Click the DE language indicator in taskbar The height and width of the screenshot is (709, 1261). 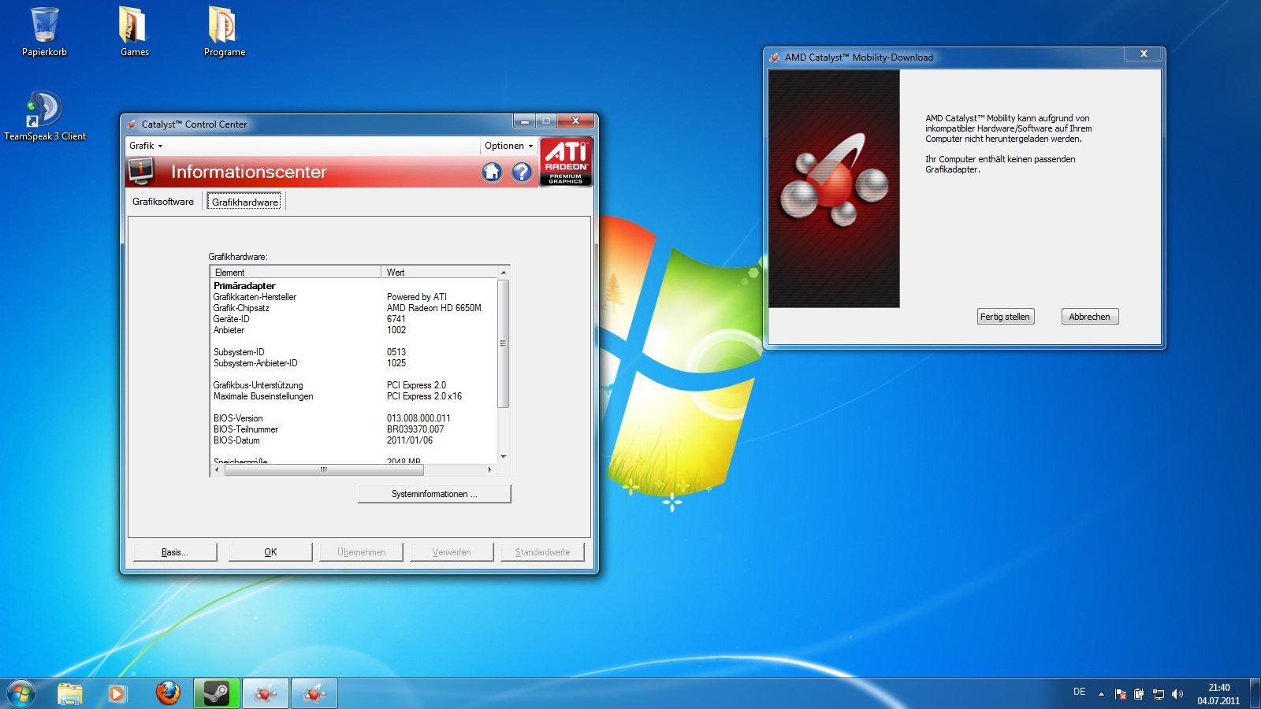tap(1079, 692)
